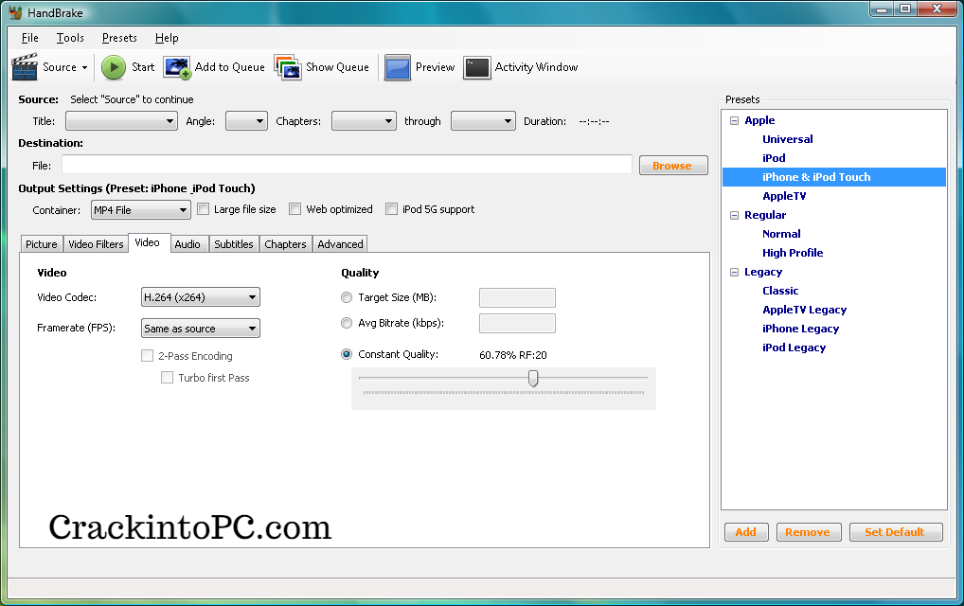Select the AppleTV preset
Image resolution: width=964 pixels, height=606 pixels.
[x=784, y=196]
